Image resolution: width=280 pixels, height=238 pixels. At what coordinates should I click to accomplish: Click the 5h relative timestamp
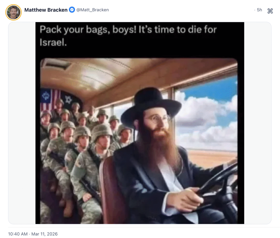(259, 10)
